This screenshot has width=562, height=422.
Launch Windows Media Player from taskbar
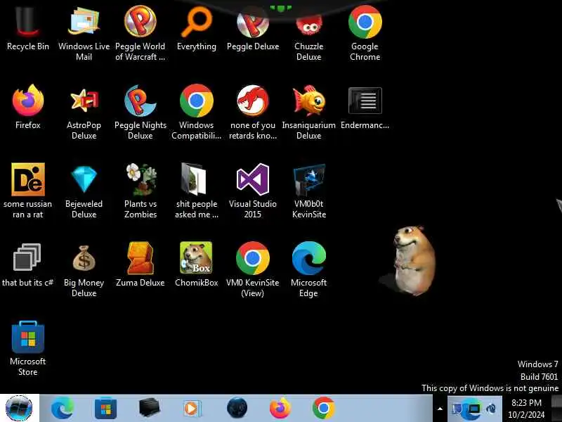tap(192, 409)
